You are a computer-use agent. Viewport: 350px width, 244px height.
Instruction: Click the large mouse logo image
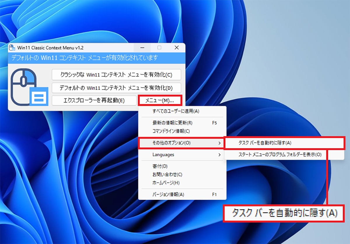click(x=29, y=87)
